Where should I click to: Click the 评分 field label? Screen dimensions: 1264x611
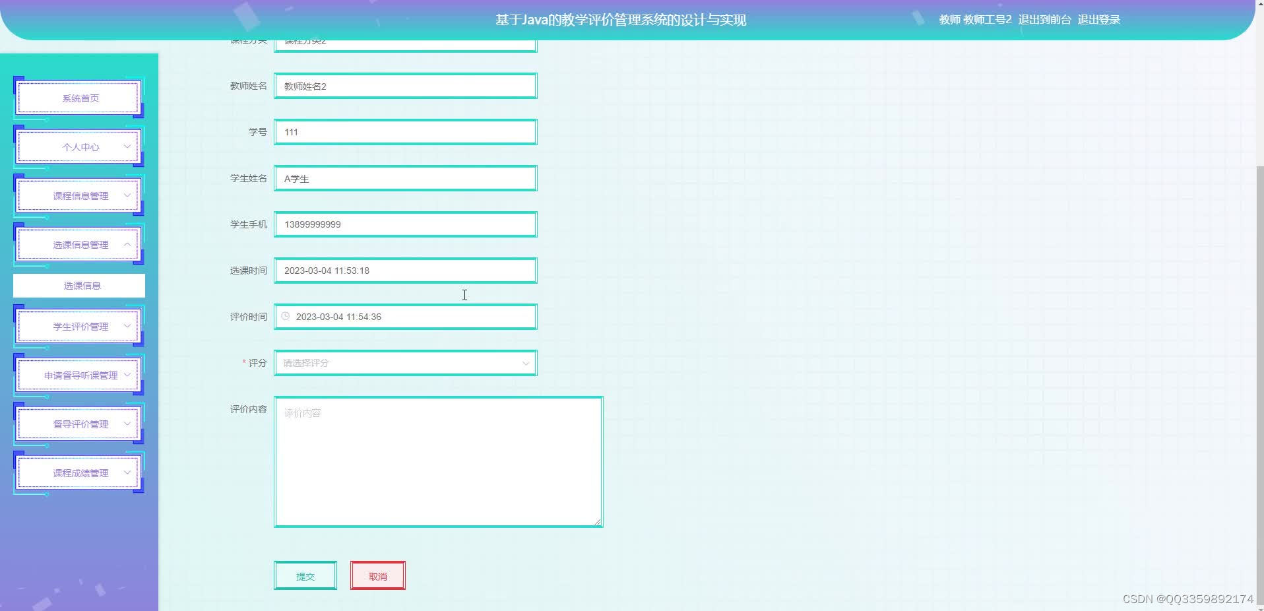pos(257,363)
